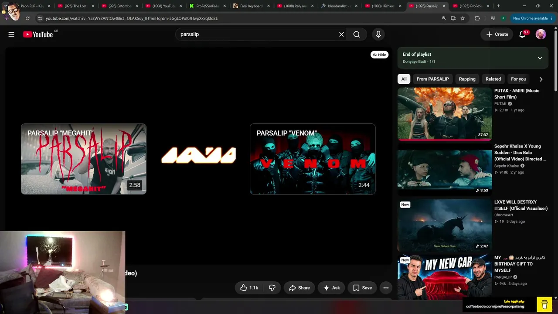Select the For you filter chip
Image resolution: width=558 pixels, height=314 pixels.
pyautogui.click(x=518, y=79)
